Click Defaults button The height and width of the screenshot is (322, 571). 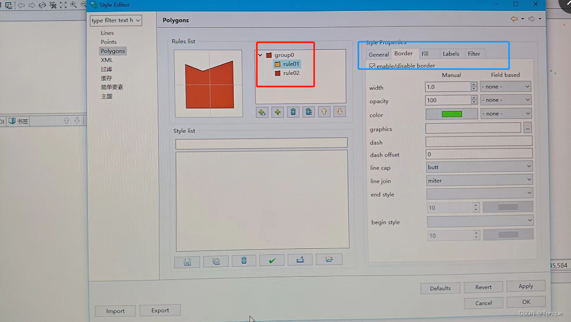440,288
